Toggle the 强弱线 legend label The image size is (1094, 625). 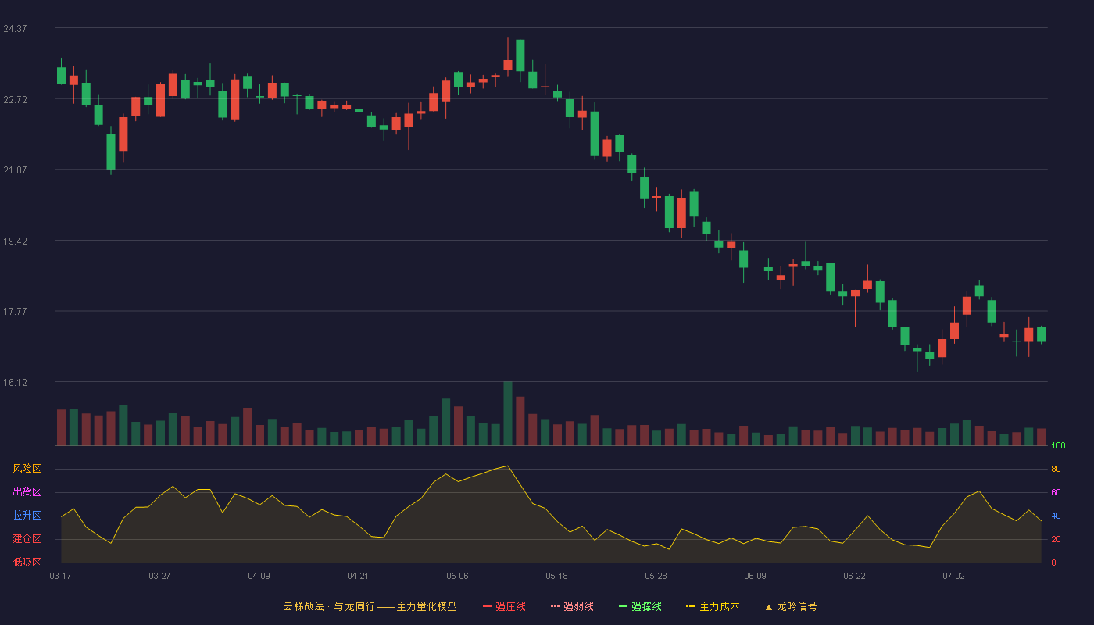pyautogui.click(x=578, y=606)
